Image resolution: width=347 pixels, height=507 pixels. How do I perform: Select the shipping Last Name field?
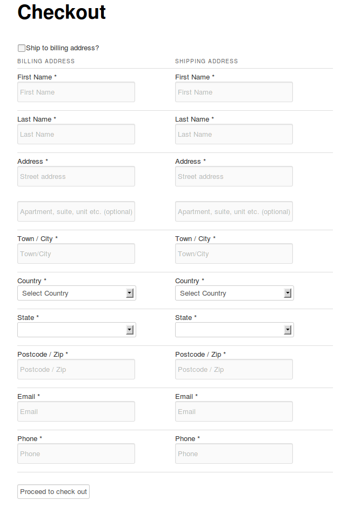point(233,134)
